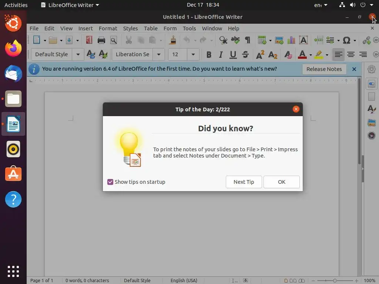Screen dimensions: 379x284
Task: Click the Insert Hyperlink icon
Action: [366, 40]
